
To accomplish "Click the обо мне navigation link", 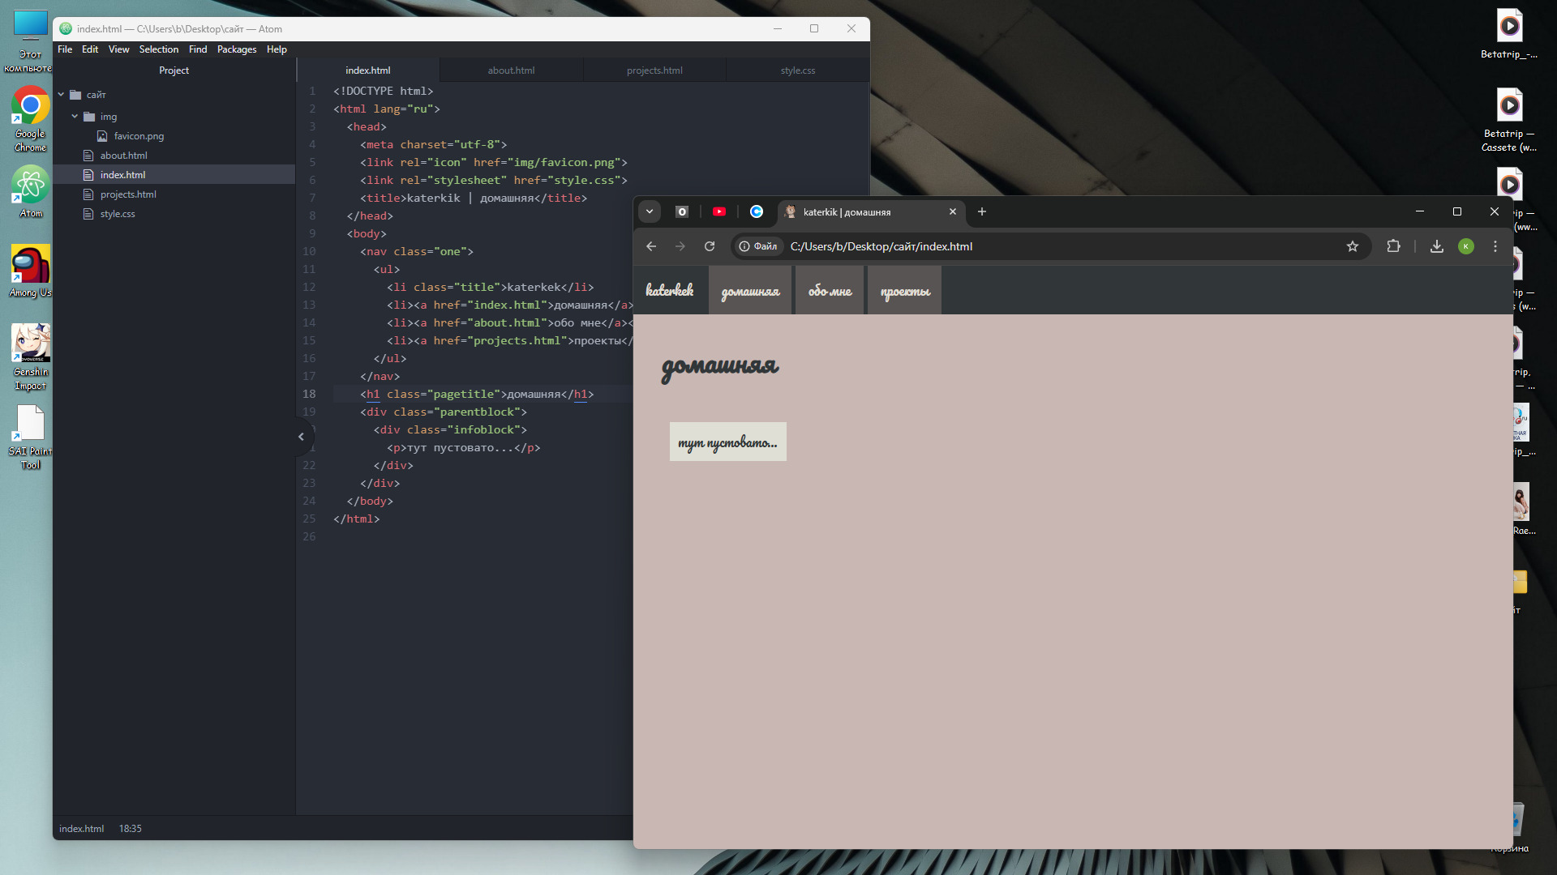I will click(830, 291).
